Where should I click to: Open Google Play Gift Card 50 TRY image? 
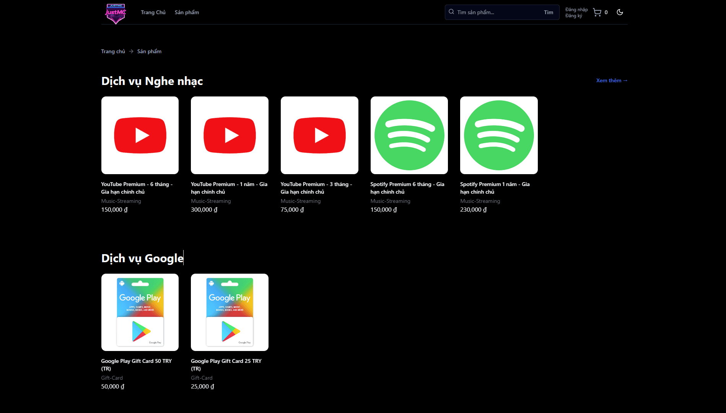click(x=140, y=312)
